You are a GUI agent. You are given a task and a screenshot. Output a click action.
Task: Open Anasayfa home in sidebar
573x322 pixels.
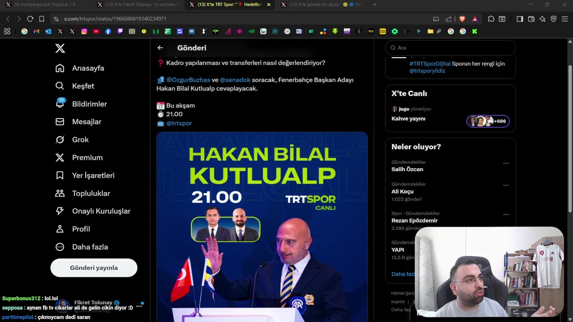pos(80,68)
